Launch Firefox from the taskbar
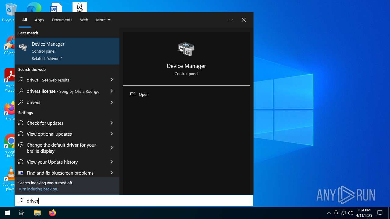This screenshot has height=219, width=390. (x=52, y=213)
